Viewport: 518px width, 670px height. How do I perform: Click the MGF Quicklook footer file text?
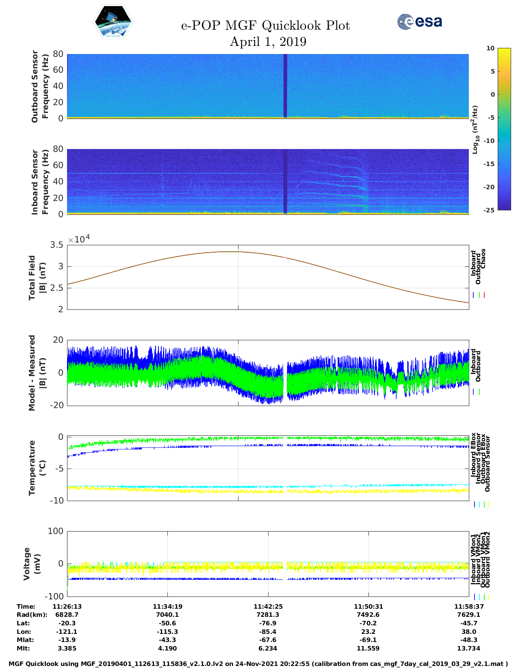click(x=258, y=664)
